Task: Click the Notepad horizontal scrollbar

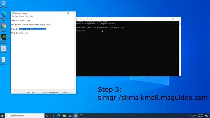Action: [43, 90]
